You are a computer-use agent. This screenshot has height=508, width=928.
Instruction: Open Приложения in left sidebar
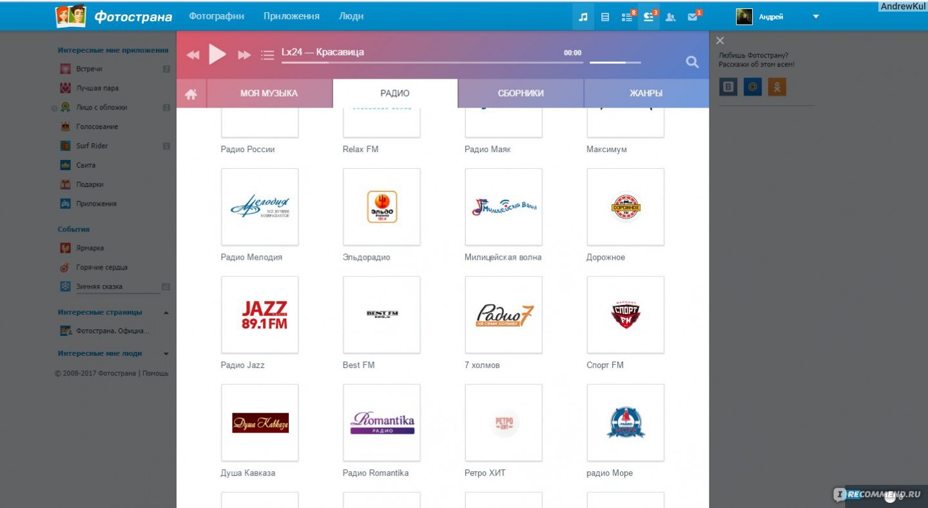(96, 204)
